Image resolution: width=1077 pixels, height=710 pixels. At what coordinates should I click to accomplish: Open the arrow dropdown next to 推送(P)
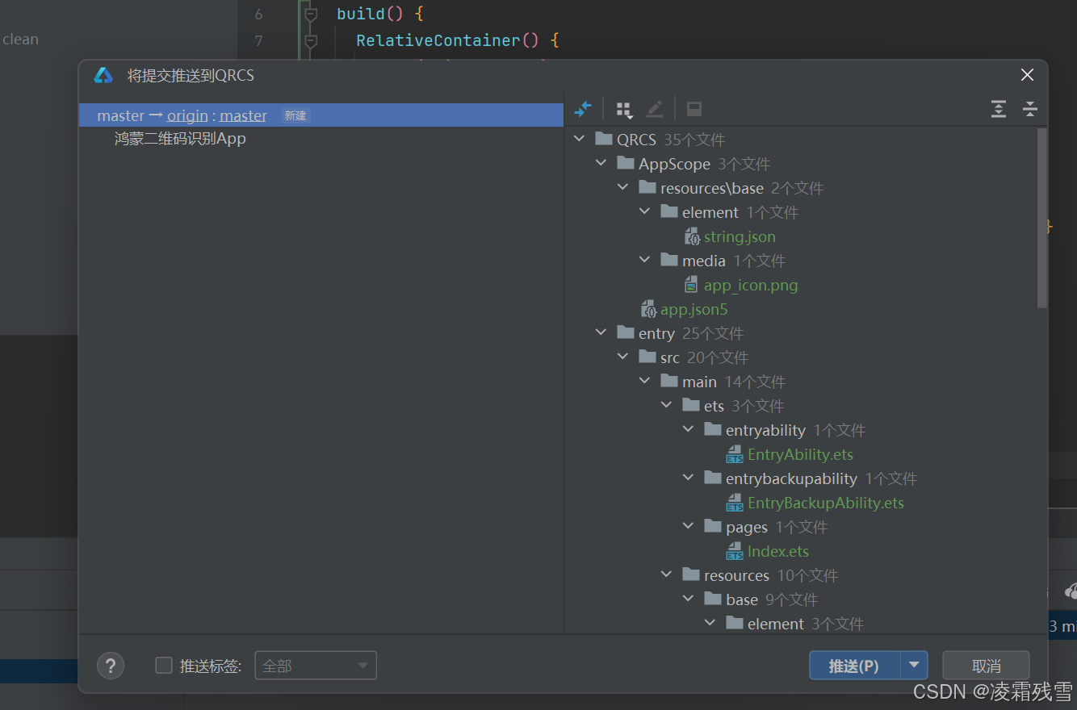914,666
